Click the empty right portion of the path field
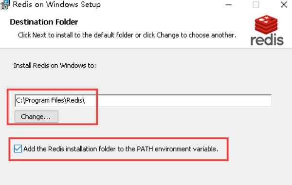Image resolution: width=292 pixels, height=185 pixels. (x=178, y=101)
